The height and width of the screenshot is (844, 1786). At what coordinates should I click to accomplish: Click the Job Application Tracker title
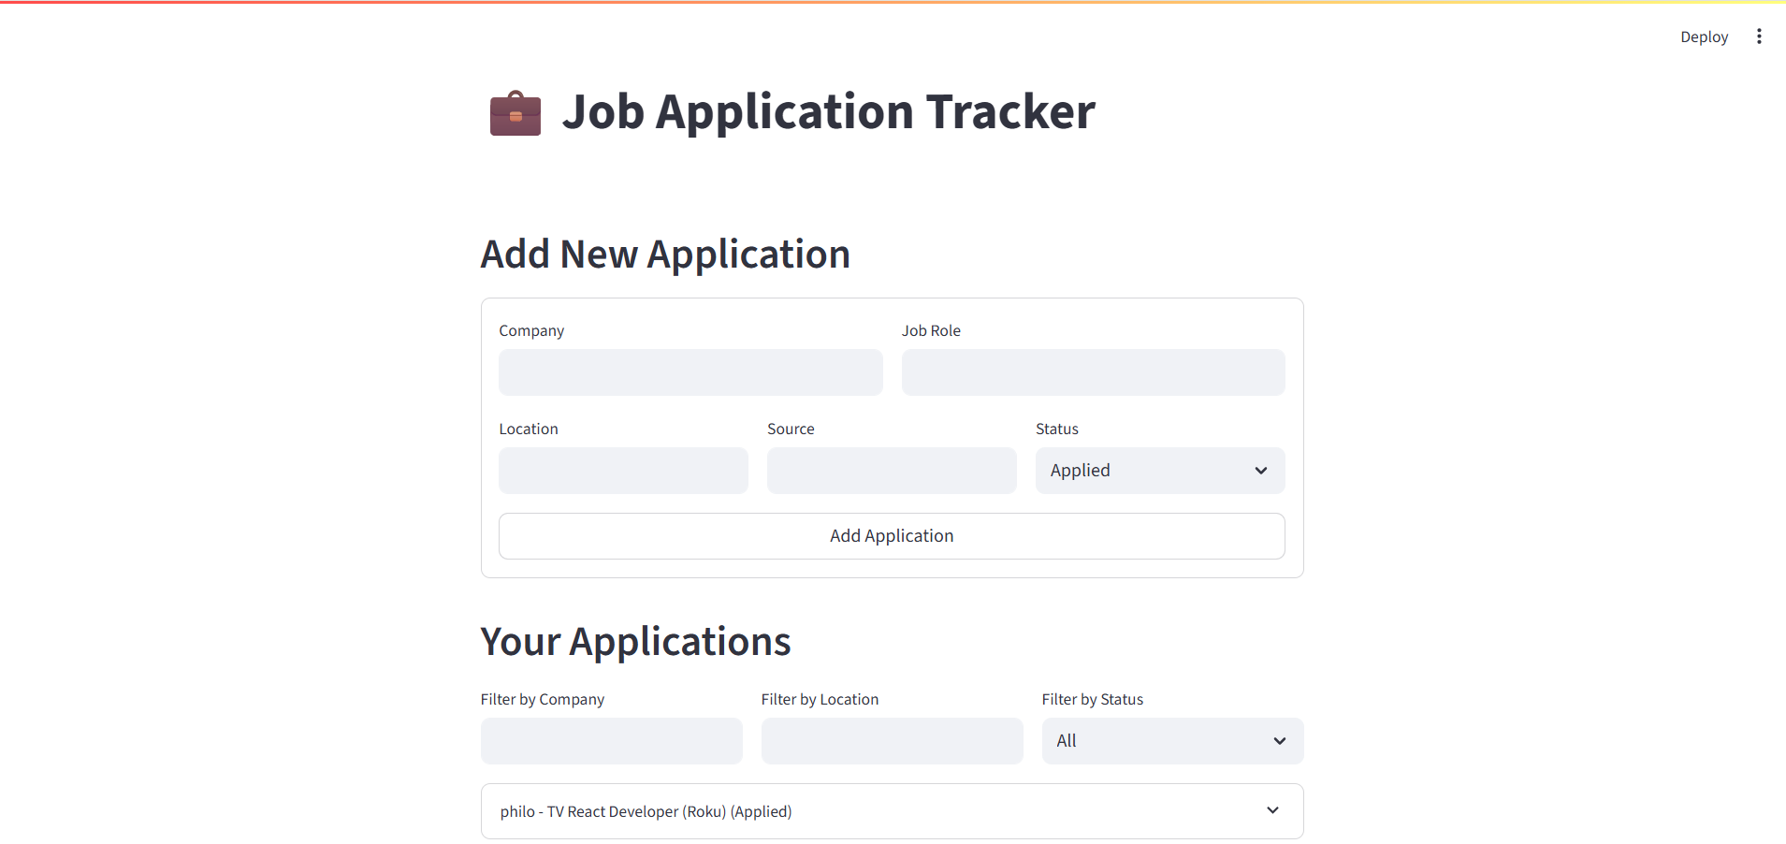[828, 112]
